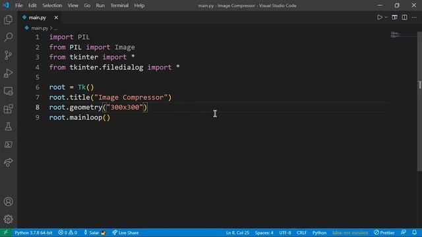
Task: Open the Go menu
Action: point(87,5)
